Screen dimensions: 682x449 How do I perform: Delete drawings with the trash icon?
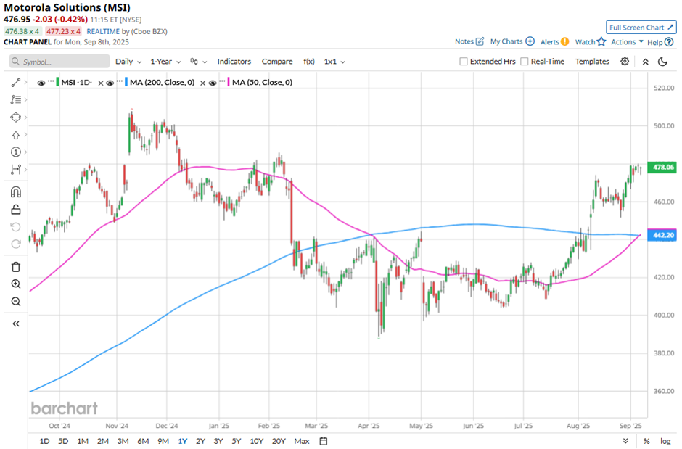(16, 267)
